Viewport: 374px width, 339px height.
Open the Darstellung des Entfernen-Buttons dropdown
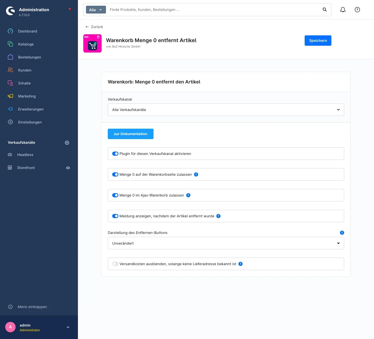tap(226, 243)
